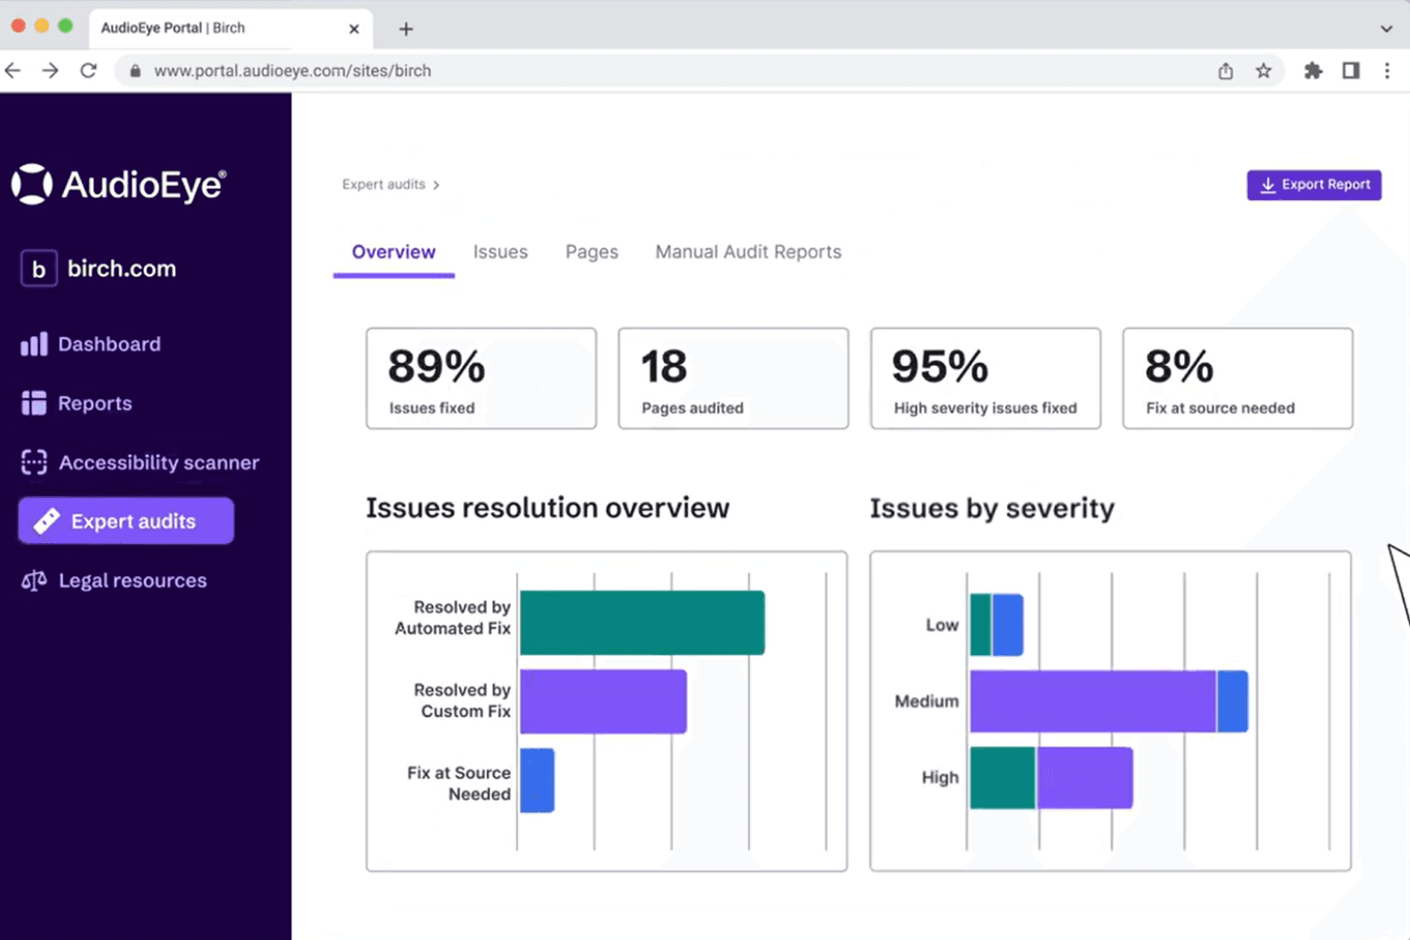
Task: Click the chevron after Expert audits breadcrumb
Action: pyautogui.click(x=436, y=185)
